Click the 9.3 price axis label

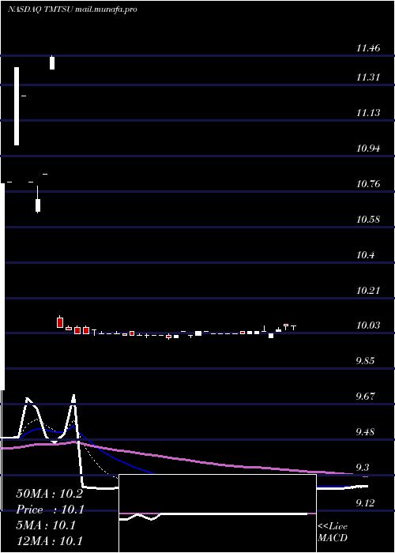coord(363,468)
